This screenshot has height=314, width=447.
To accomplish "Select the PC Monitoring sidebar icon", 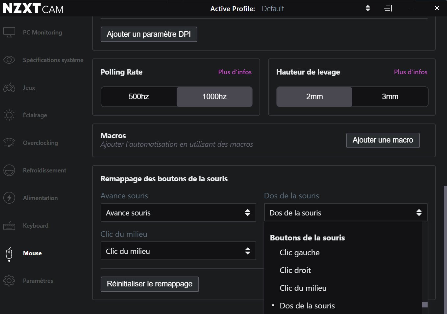I will tap(9, 32).
